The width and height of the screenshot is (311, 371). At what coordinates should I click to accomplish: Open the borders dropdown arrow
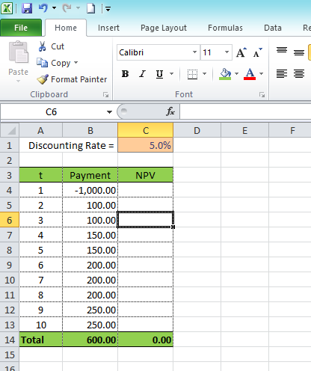[x=205, y=73]
